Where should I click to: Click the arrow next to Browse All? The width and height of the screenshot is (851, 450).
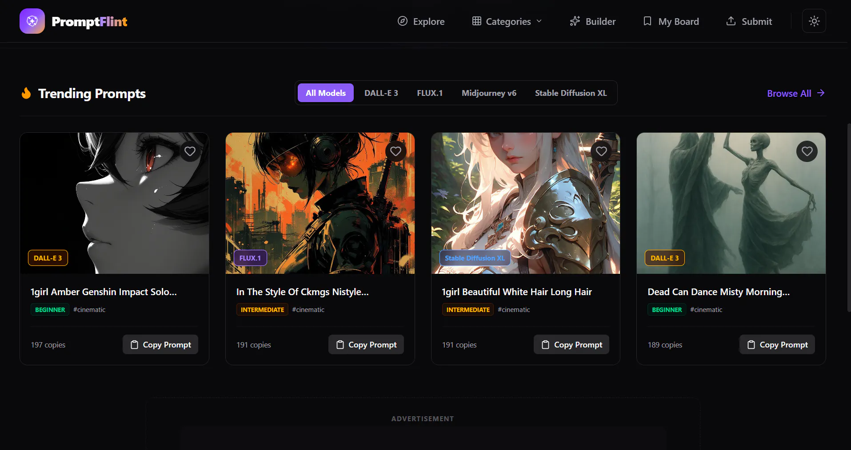pos(821,93)
